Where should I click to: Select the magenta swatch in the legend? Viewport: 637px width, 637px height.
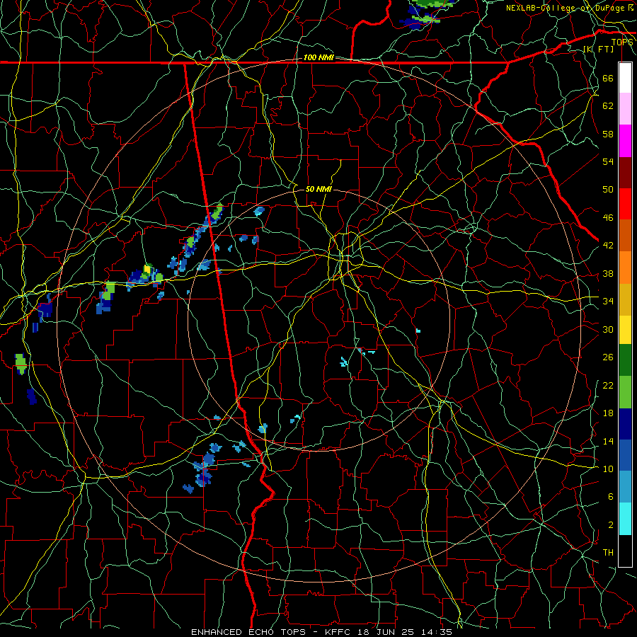(x=625, y=141)
